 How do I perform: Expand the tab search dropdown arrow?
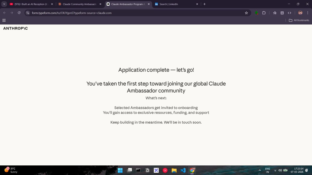(4, 4)
